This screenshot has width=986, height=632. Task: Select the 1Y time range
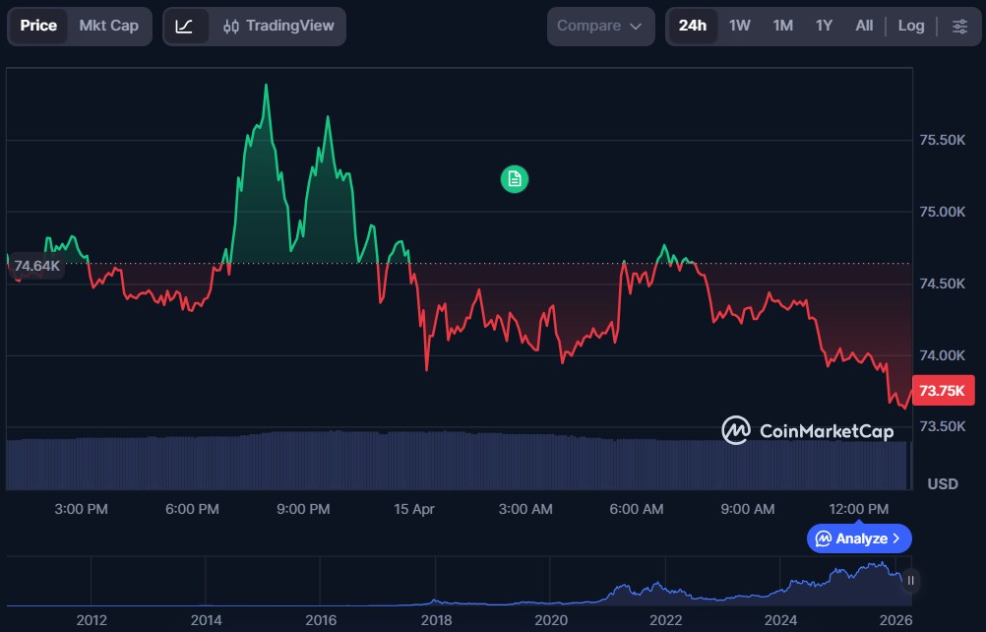824,26
